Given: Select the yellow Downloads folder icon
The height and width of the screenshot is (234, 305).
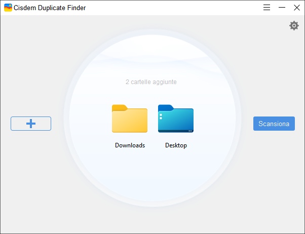Looking at the screenshot, I should 130,119.
